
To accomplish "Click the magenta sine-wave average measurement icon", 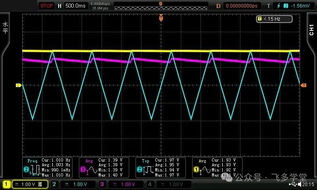I will 92,170.
